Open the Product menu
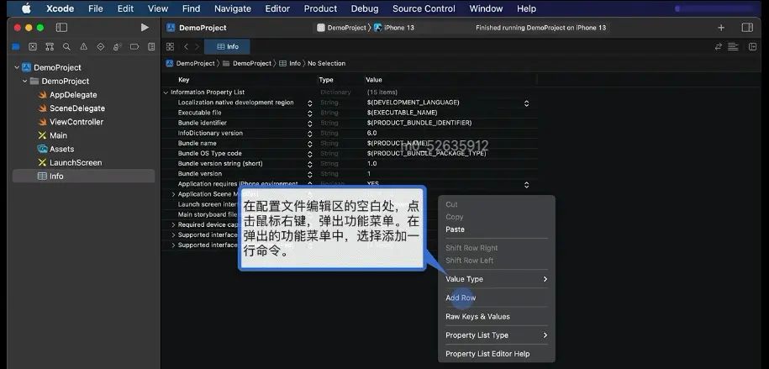 320,8
